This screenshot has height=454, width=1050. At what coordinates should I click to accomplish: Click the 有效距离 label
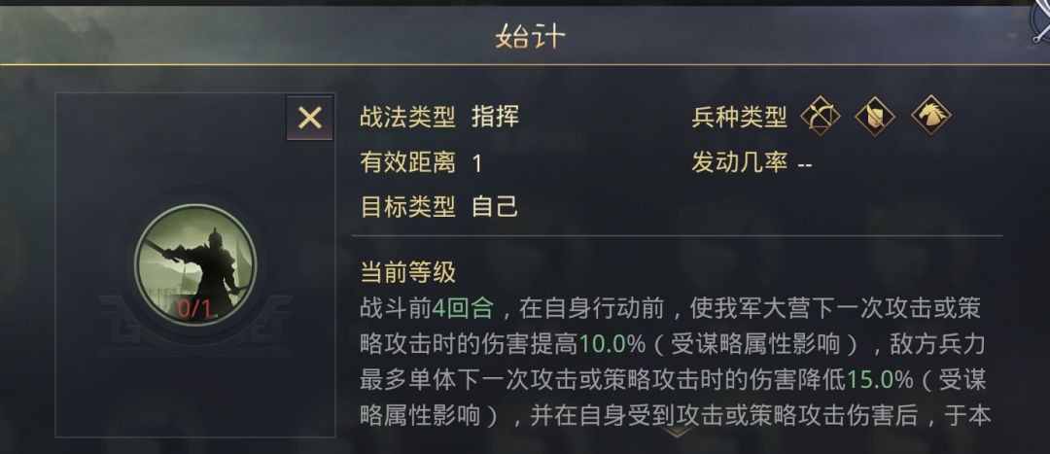point(407,162)
